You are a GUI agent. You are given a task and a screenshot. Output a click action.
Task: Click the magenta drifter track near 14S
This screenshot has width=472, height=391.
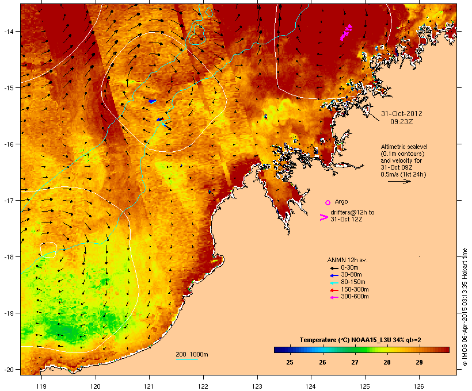click(x=346, y=32)
